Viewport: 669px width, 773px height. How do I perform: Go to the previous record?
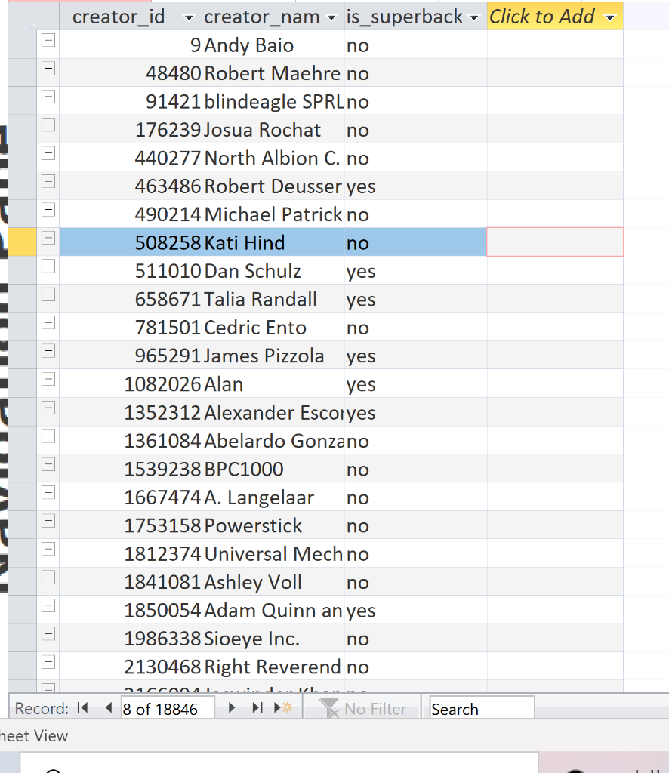pyautogui.click(x=109, y=707)
